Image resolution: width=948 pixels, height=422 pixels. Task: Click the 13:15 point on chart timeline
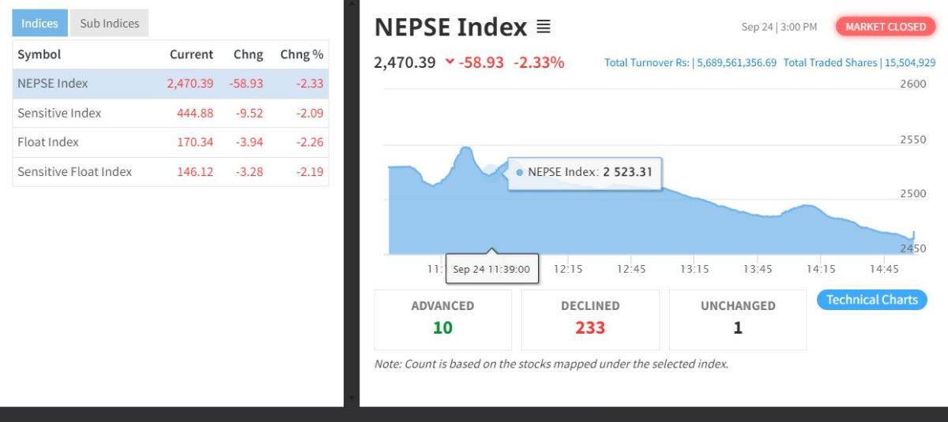click(694, 269)
